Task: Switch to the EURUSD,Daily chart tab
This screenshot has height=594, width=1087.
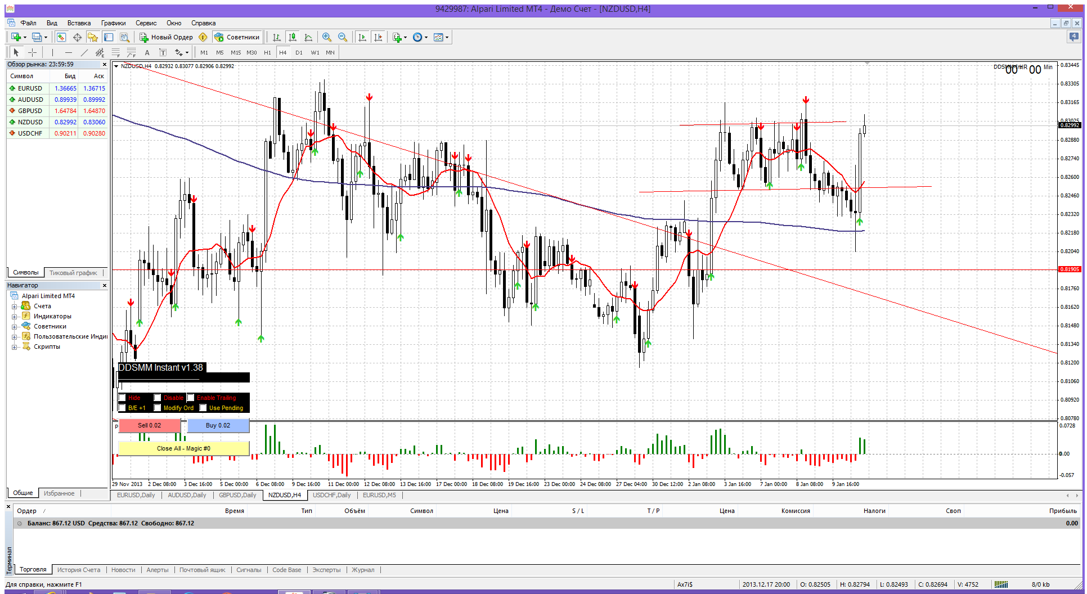Action: (x=136, y=495)
